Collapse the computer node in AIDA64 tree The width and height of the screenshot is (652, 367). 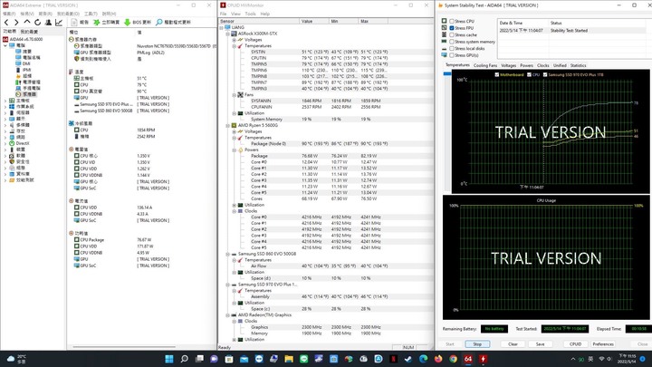5,45
